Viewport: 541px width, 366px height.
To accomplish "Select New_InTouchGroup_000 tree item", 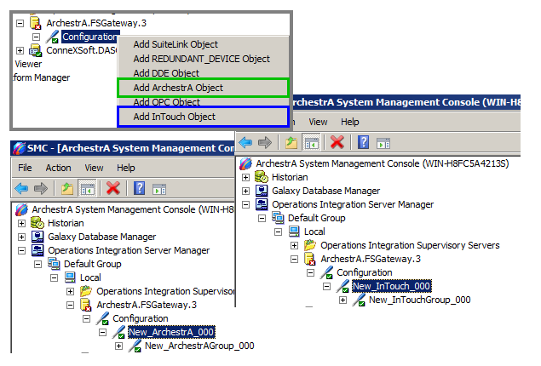I will (x=419, y=300).
